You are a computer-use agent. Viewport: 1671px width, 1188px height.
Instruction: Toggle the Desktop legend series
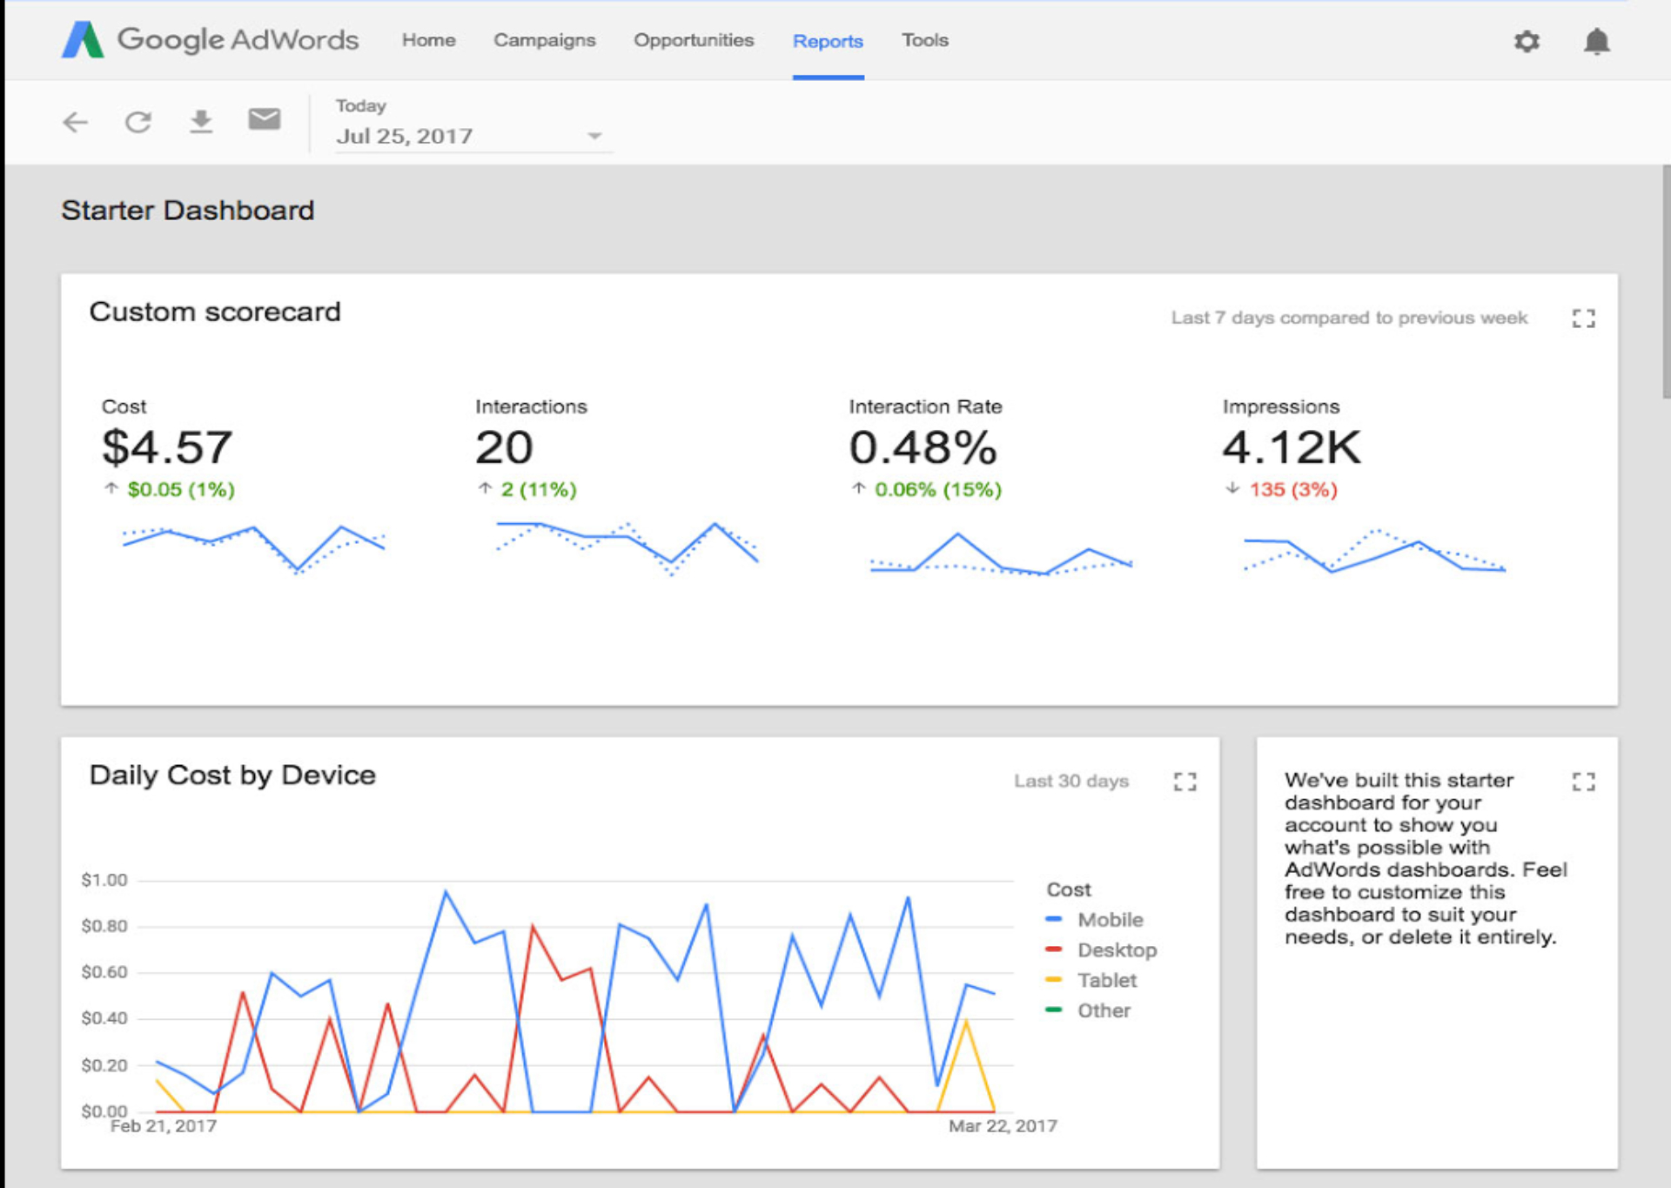pyautogui.click(x=1116, y=950)
